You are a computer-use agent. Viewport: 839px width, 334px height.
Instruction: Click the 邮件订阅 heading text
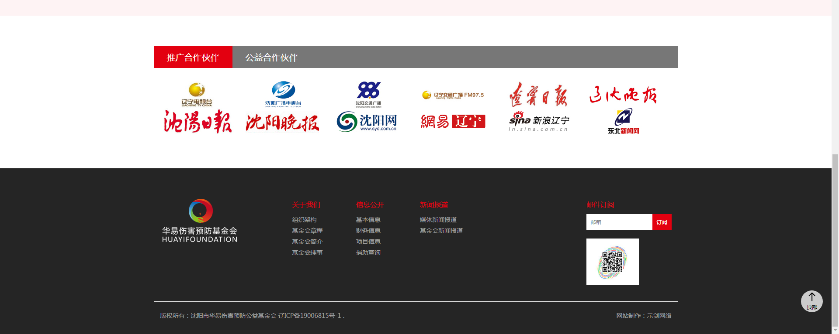tap(600, 204)
